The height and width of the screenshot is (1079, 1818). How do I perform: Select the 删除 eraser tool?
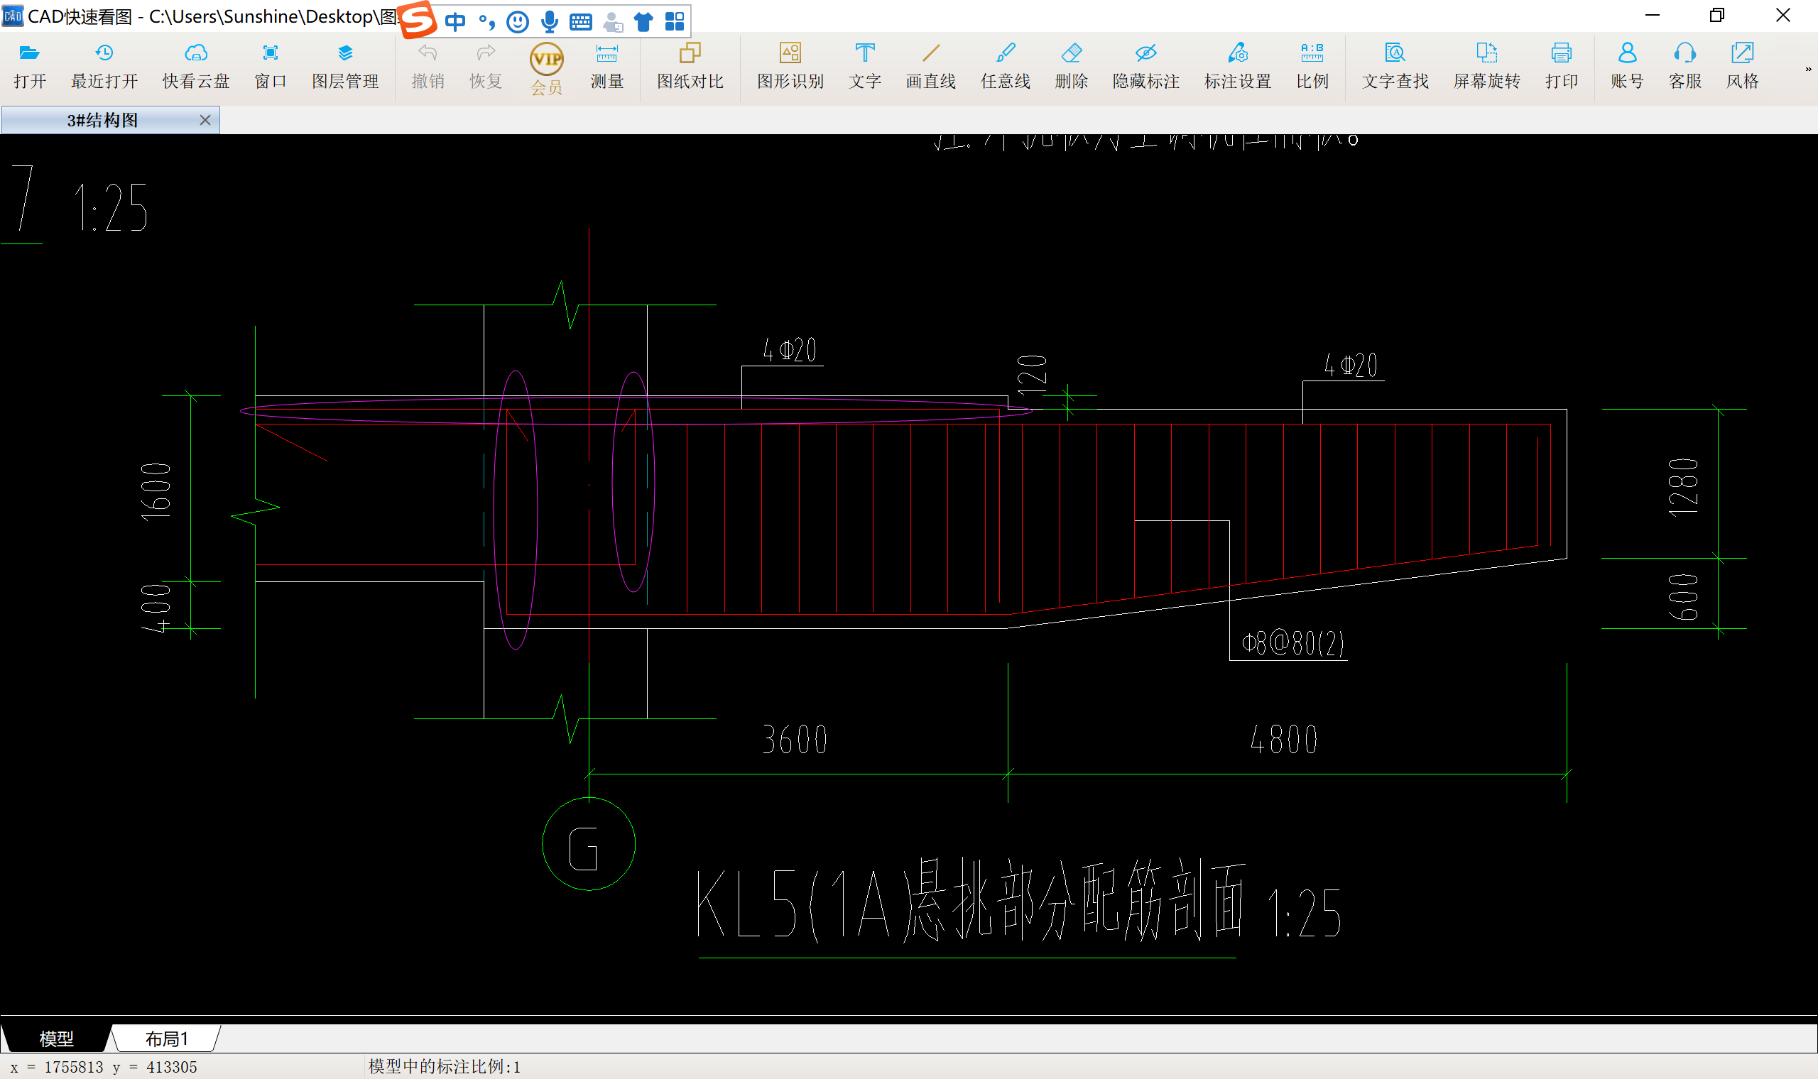click(x=1071, y=67)
